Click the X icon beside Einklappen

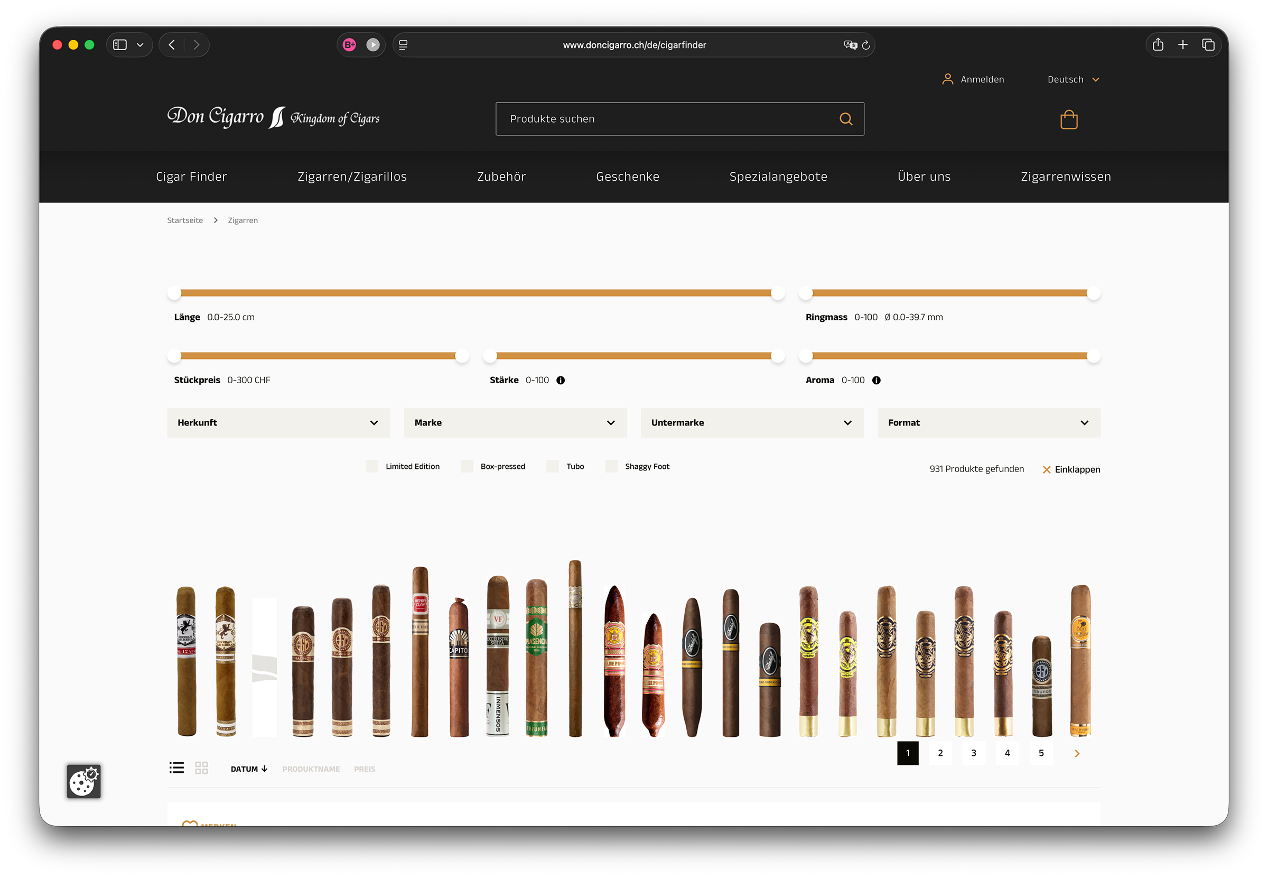tap(1047, 469)
